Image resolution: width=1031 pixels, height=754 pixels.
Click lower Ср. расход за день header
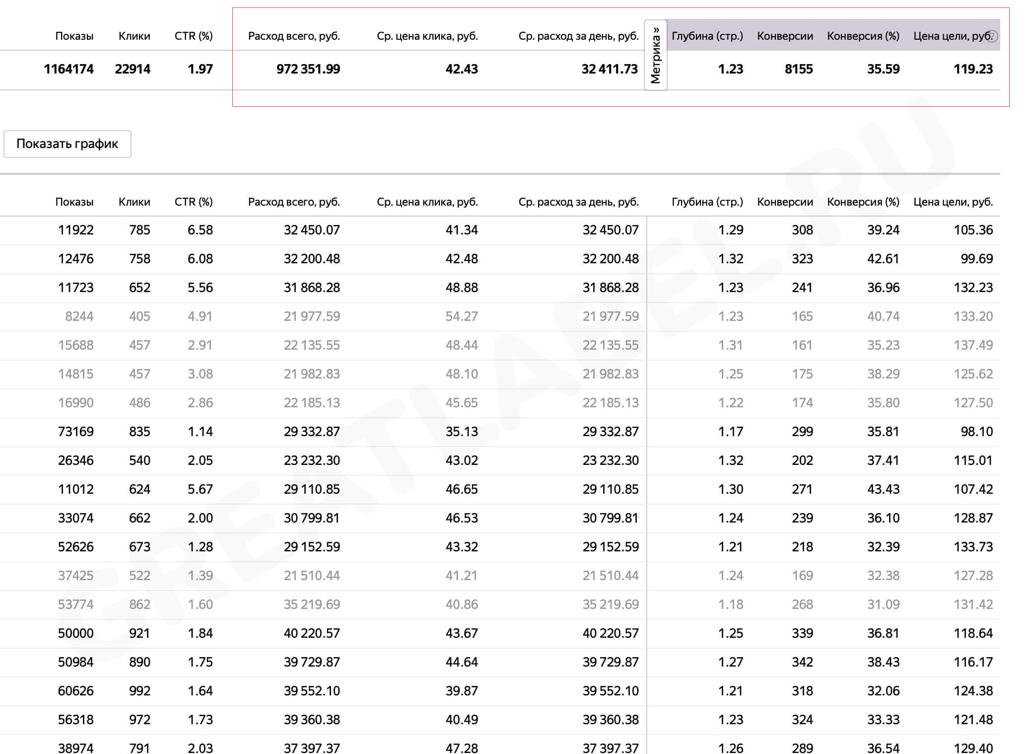point(579,202)
